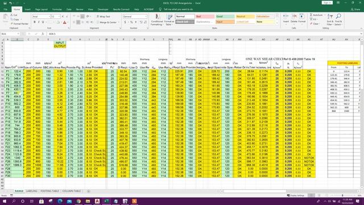Expand the formula bar
Screen dimensions: 364x205
tap(361, 34)
